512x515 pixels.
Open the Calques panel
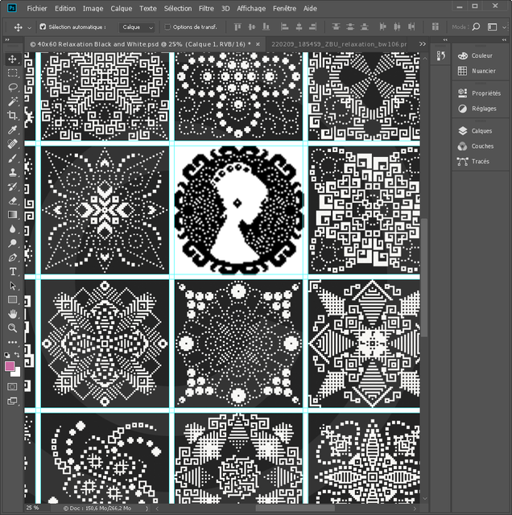tap(475, 130)
